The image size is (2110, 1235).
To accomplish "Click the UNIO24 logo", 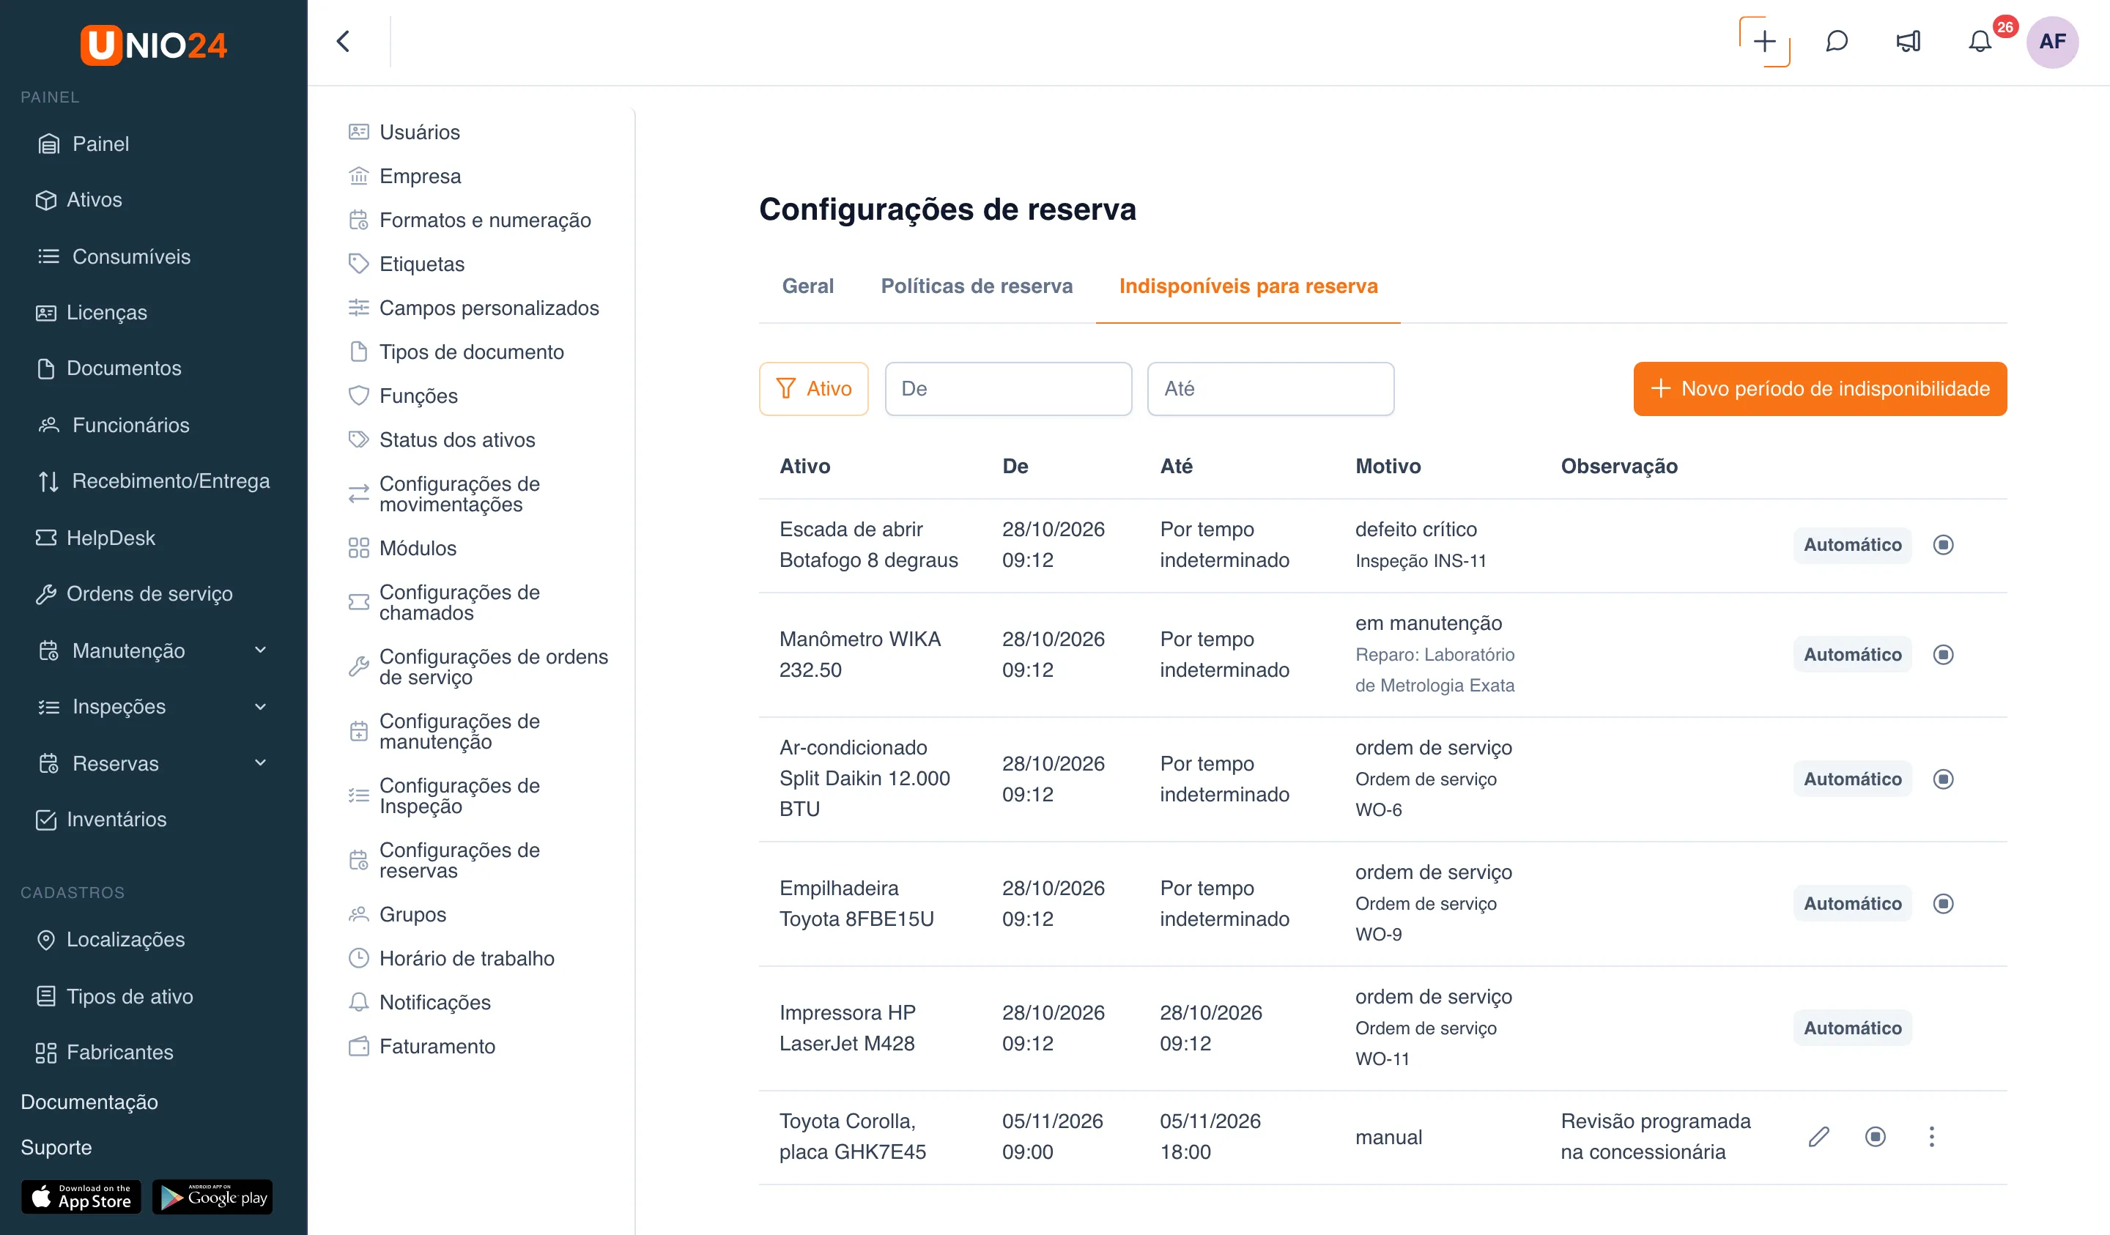I will [154, 45].
